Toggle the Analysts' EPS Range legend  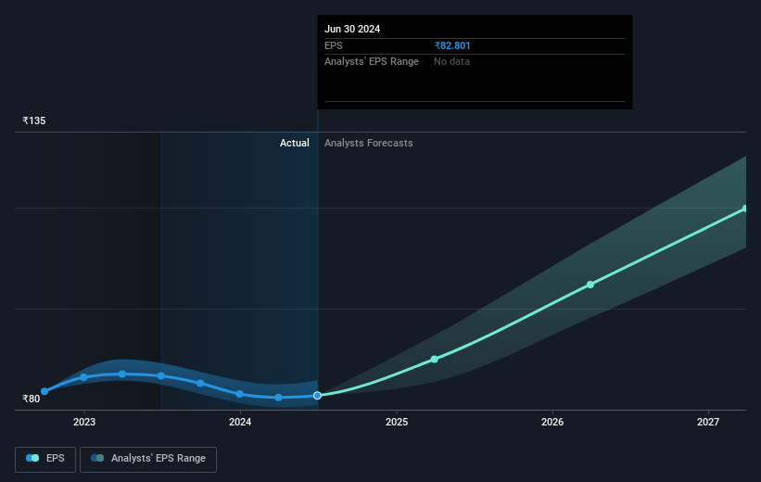pyautogui.click(x=148, y=459)
